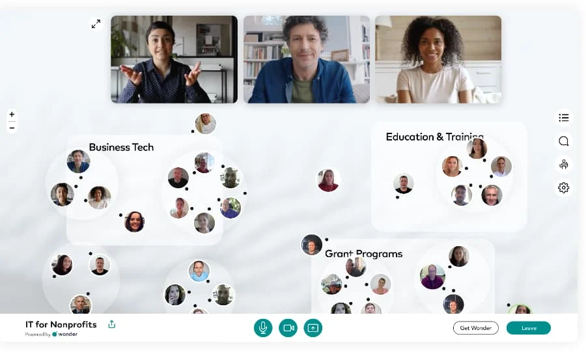Viewport: 586px width, 358px height.
Task: Select the Grant Programs area label
Action: pyautogui.click(x=363, y=254)
